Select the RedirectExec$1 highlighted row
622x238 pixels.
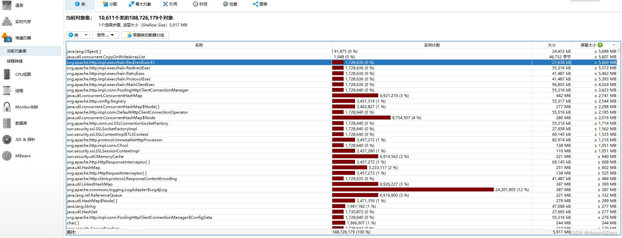[342, 62]
